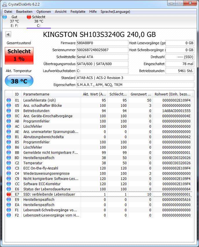Click the status orb for Anz. schadhafter Blöcke
The image size is (199, 247).
[9, 105]
